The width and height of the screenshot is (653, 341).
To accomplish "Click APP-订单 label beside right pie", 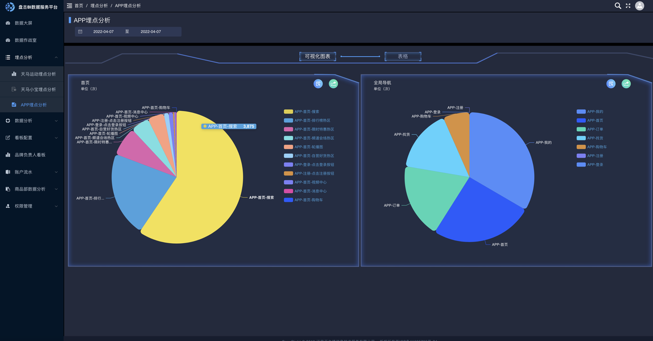I will [391, 205].
